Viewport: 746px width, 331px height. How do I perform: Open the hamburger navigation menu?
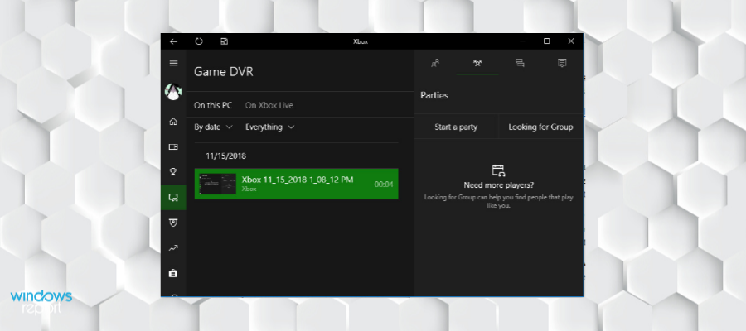coord(174,63)
